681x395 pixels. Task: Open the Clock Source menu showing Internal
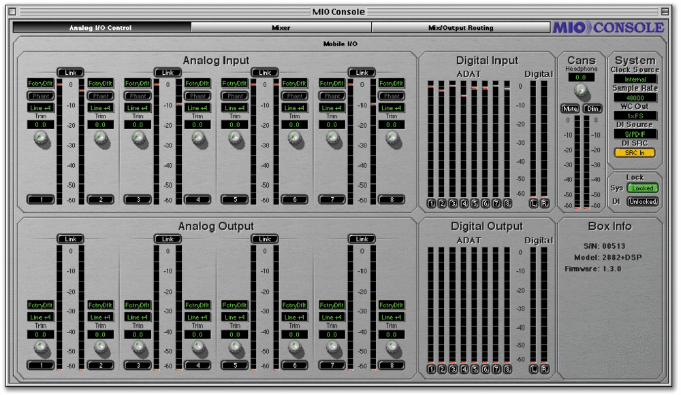(635, 80)
